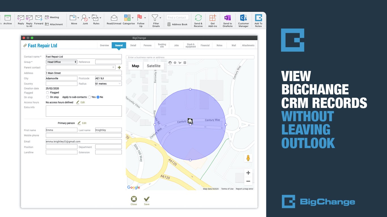Click the Street View pegman icon
Image resolution: width=387 pixels, height=217 pixels.
pos(248,158)
